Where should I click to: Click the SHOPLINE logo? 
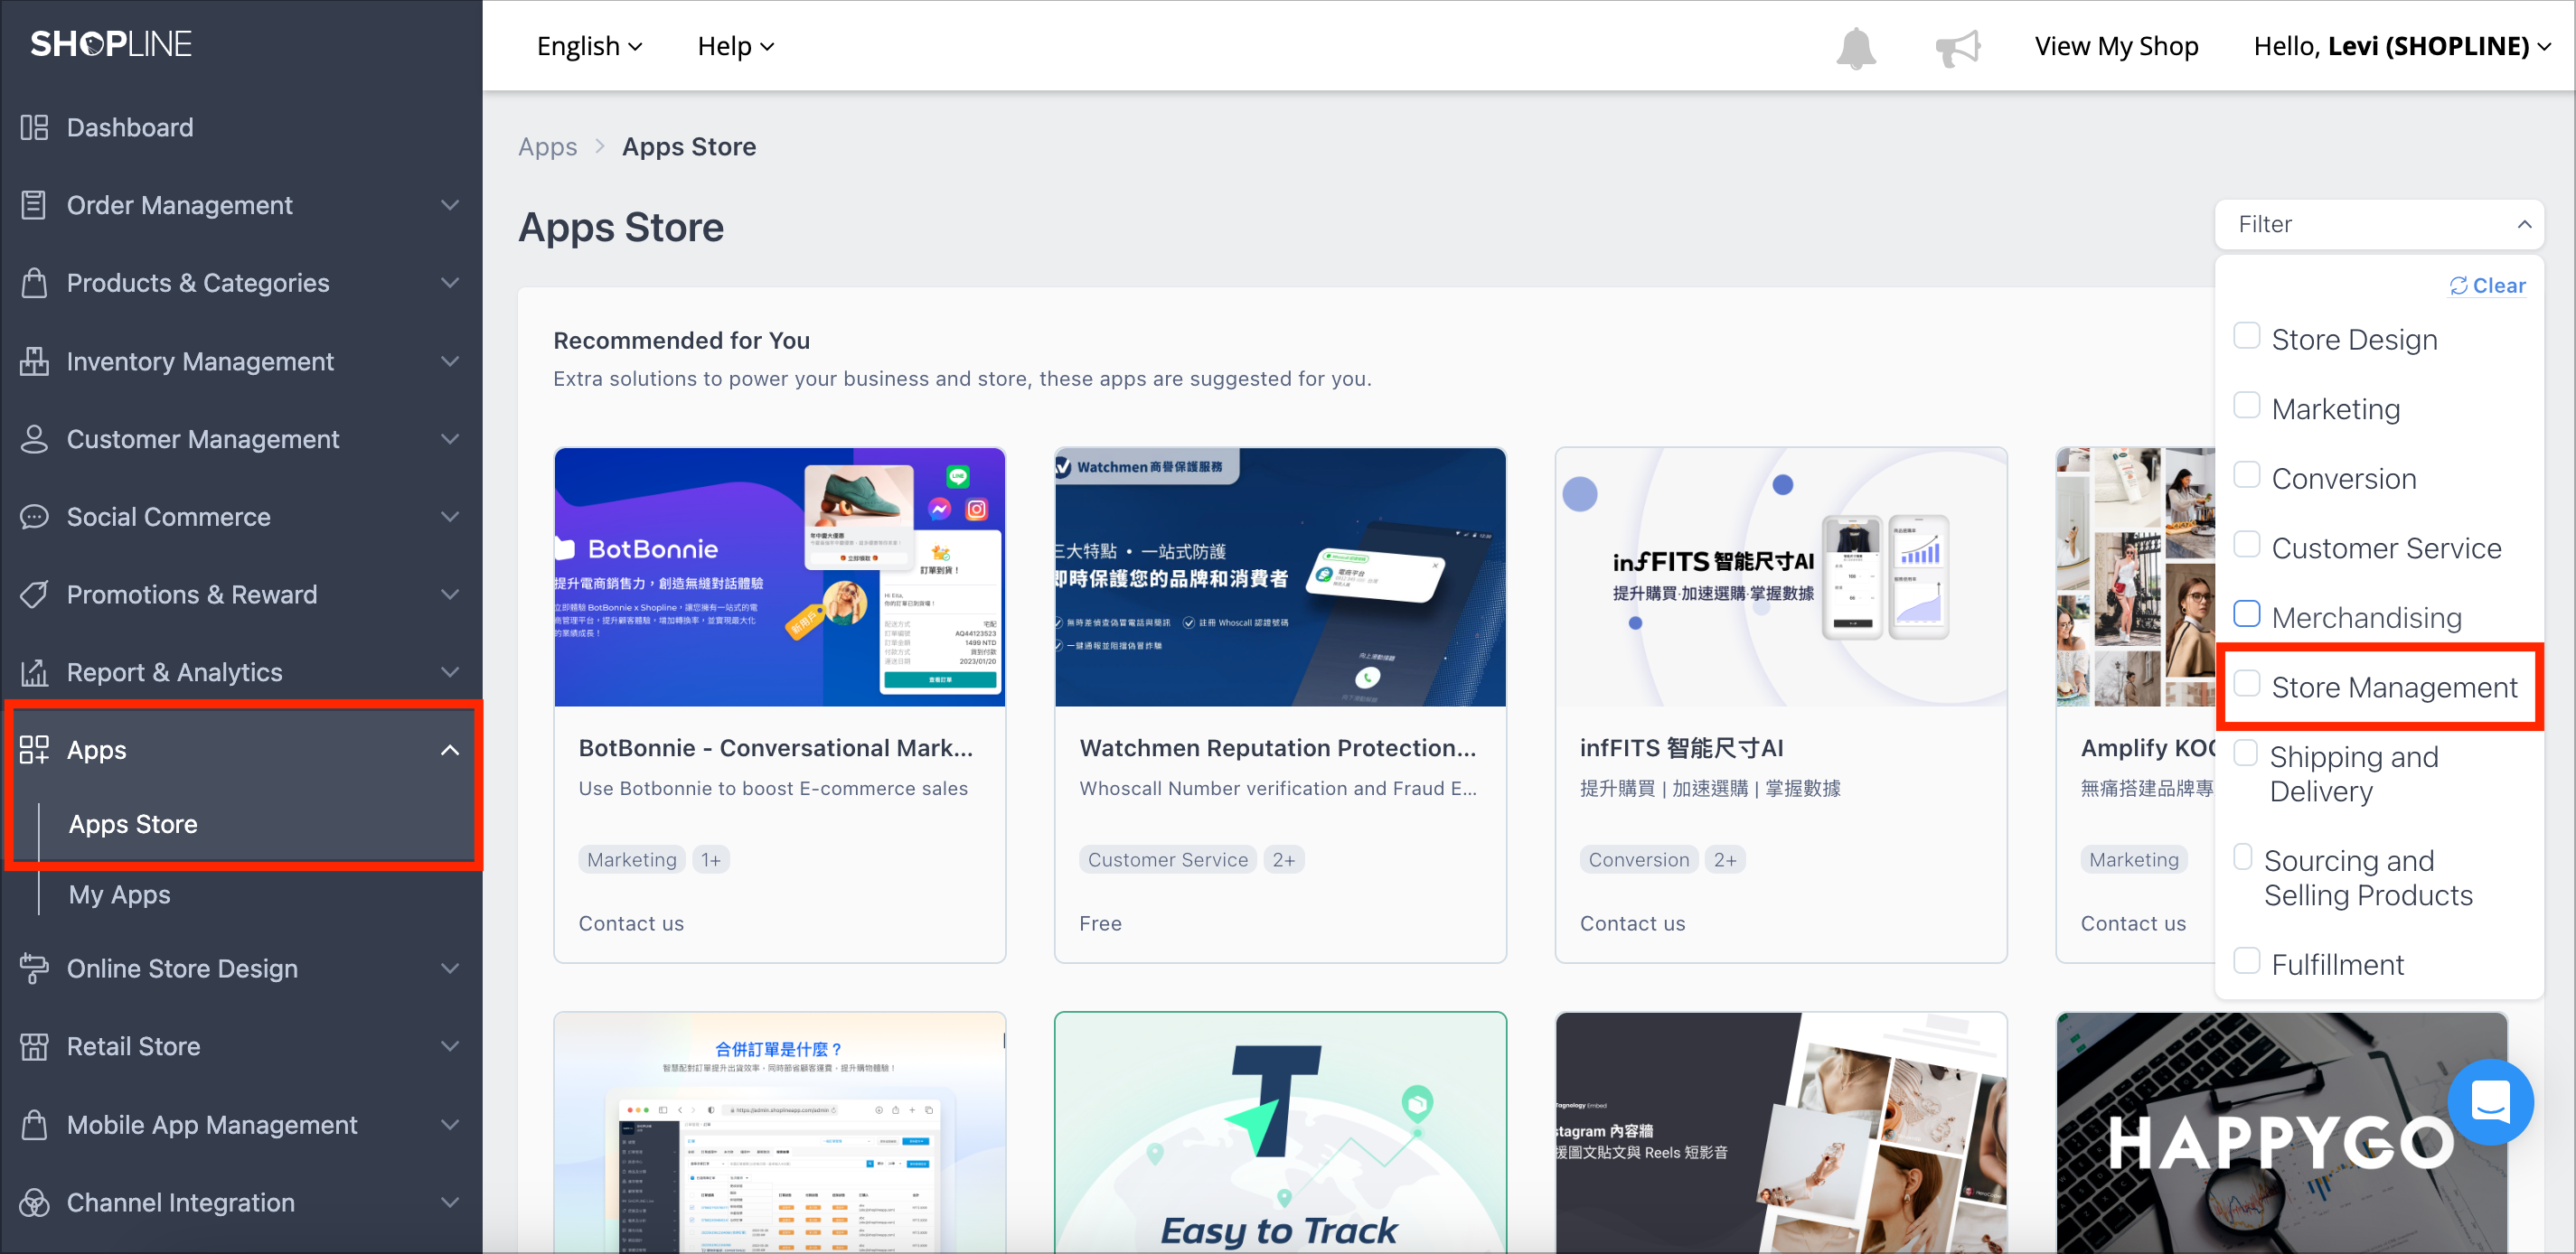pos(111,44)
